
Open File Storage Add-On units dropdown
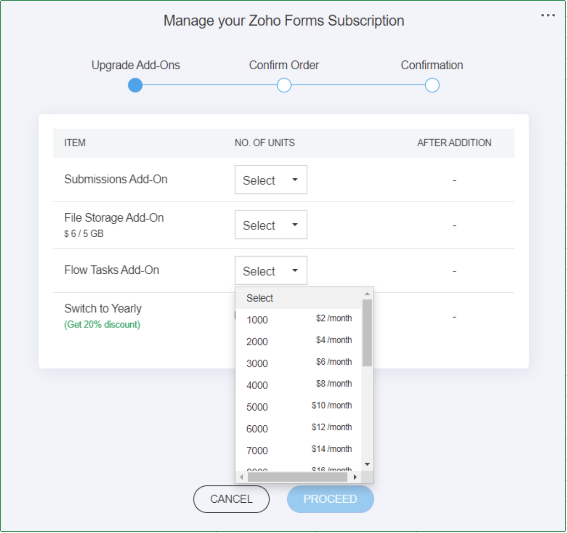[x=271, y=225]
